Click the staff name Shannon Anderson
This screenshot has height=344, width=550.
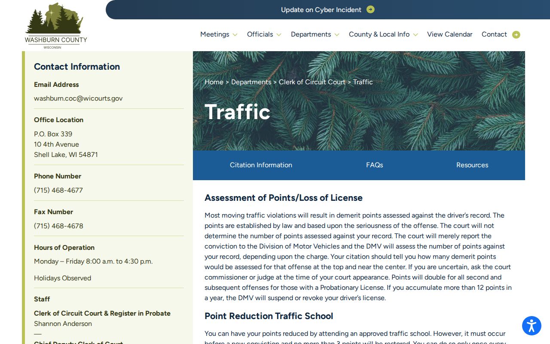click(x=63, y=324)
